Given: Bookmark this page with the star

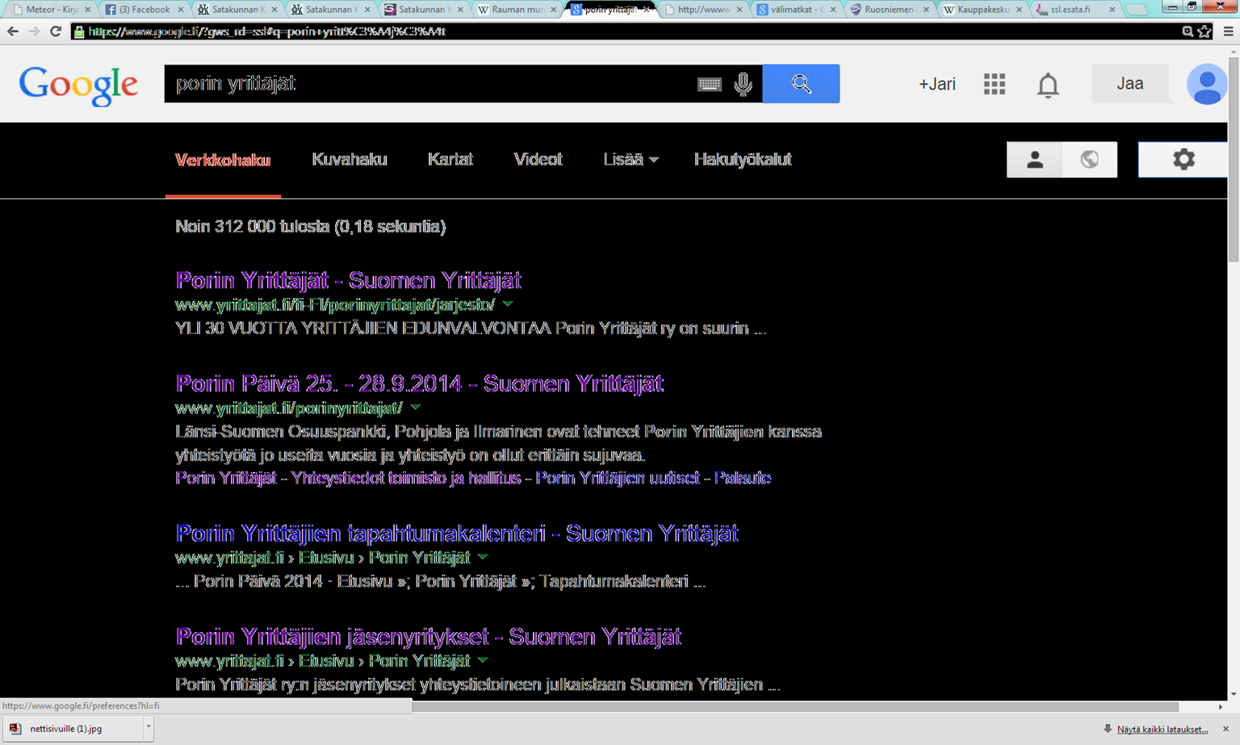Looking at the screenshot, I should click(1204, 31).
